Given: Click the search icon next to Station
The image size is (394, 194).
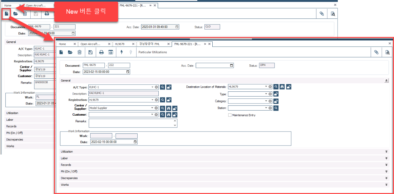Looking at the screenshot, I should tap(276, 108).
